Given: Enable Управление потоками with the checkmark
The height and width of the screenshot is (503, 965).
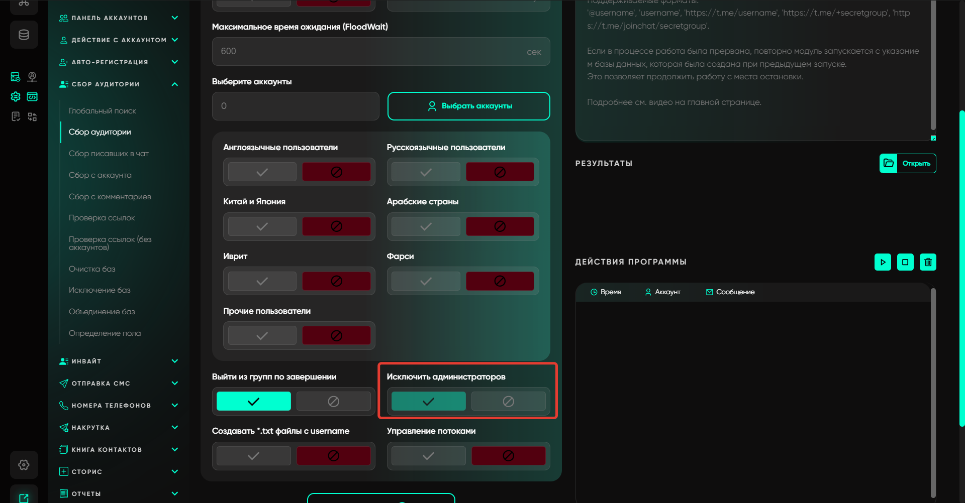Looking at the screenshot, I should (x=428, y=456).
